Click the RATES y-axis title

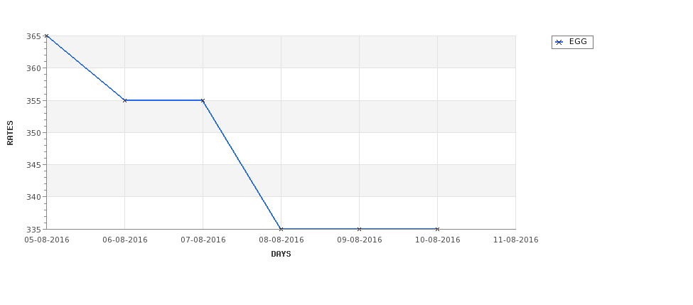coord(10,133)
